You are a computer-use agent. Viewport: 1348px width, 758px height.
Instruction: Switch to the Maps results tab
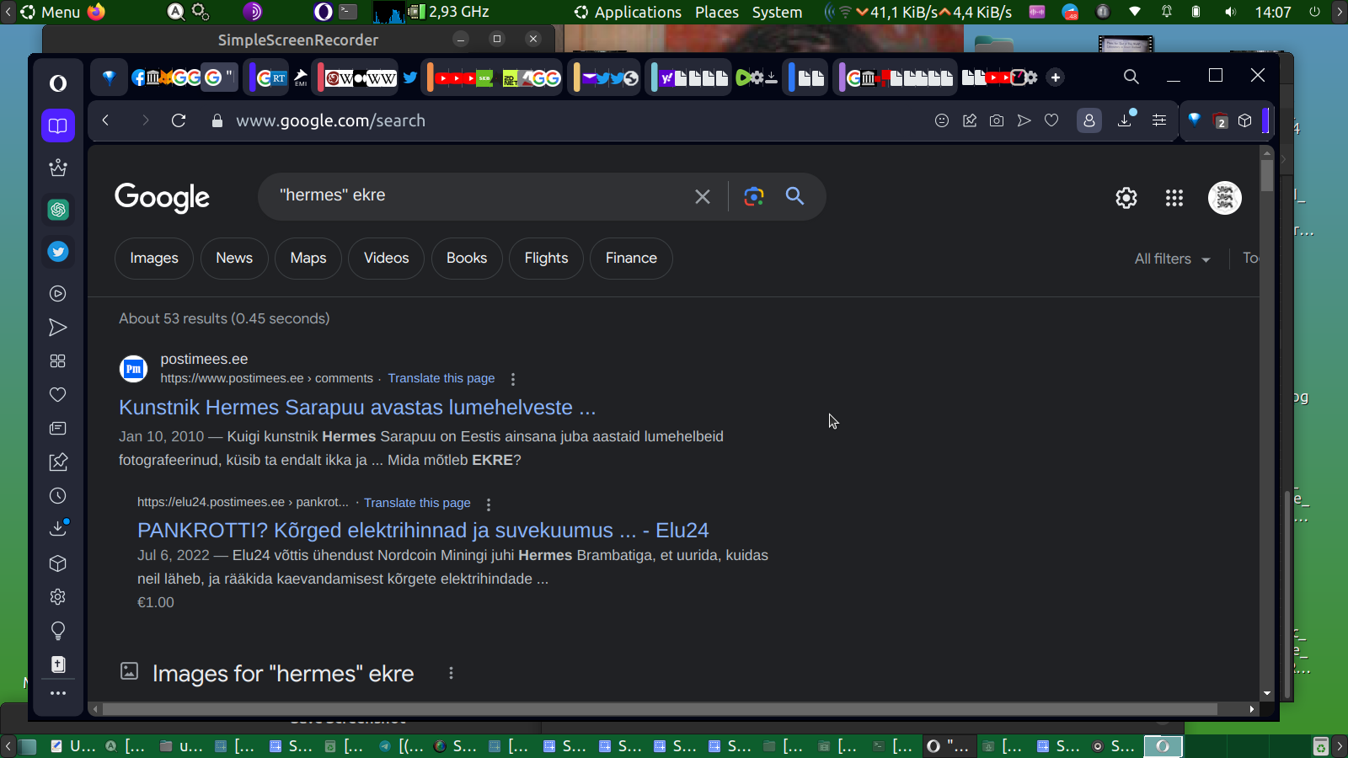click(308, 258)
